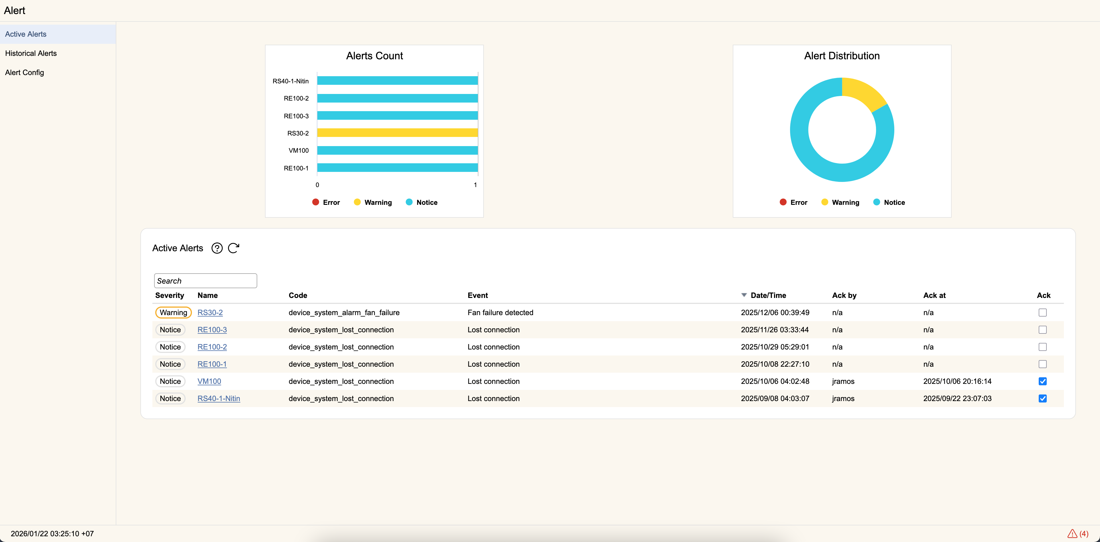Open the RS30-2 device link

pos(210,313)
